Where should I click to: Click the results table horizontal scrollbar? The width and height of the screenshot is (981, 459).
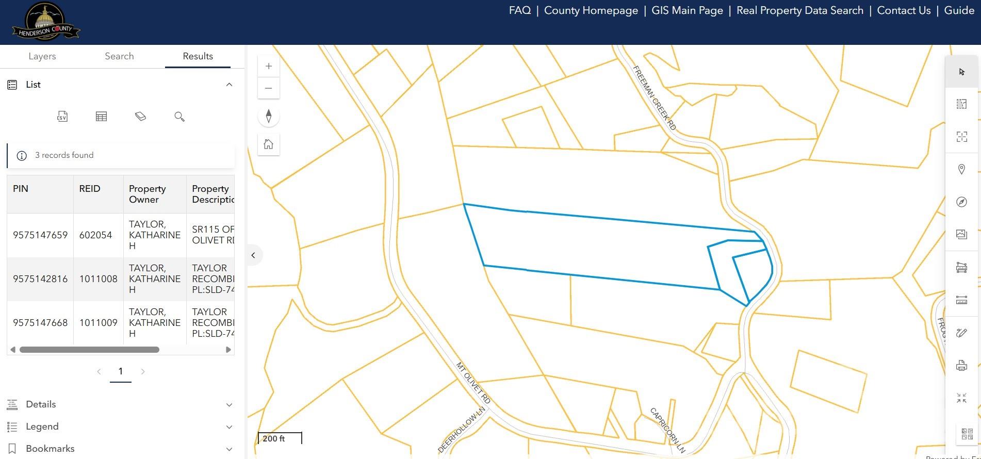click(89, 350)
